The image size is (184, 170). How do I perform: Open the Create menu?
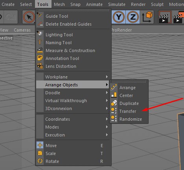[x=8, y=4]
